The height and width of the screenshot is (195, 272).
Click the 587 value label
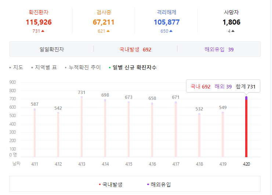point(35,104)
